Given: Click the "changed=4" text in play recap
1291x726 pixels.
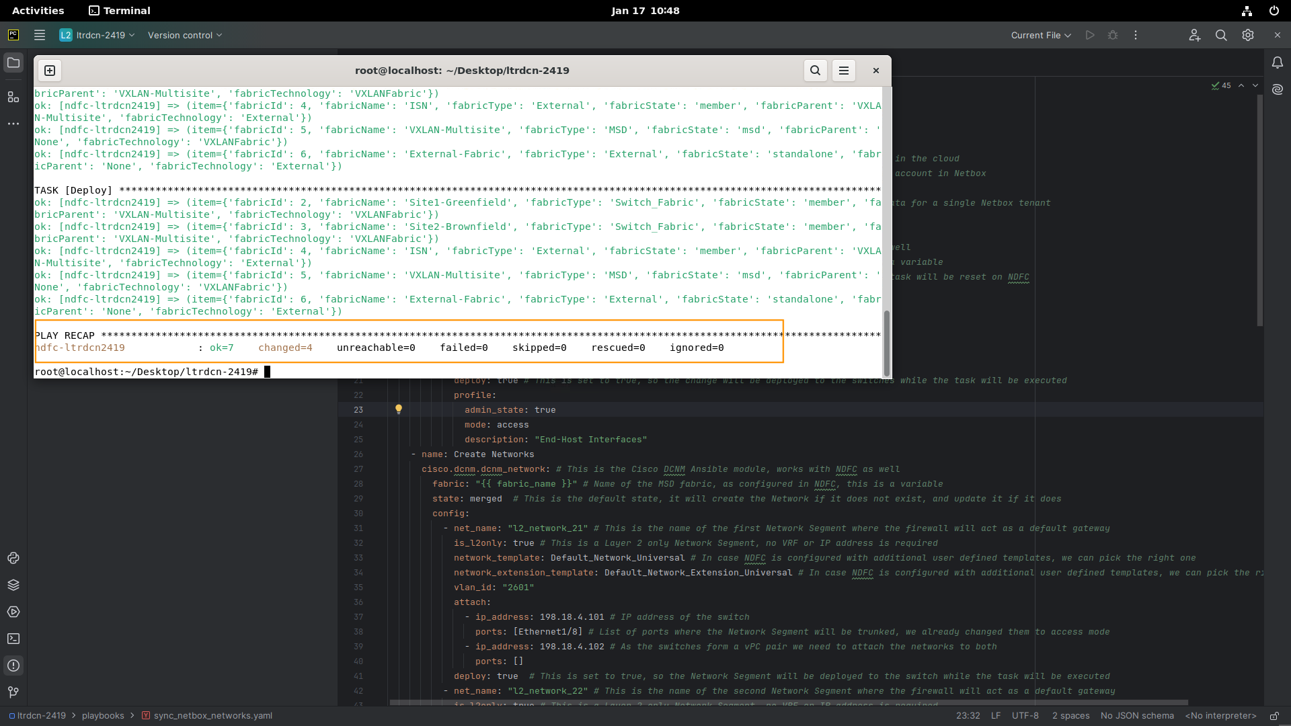Looking at the screenshot, I should click(x=285, y=348).
